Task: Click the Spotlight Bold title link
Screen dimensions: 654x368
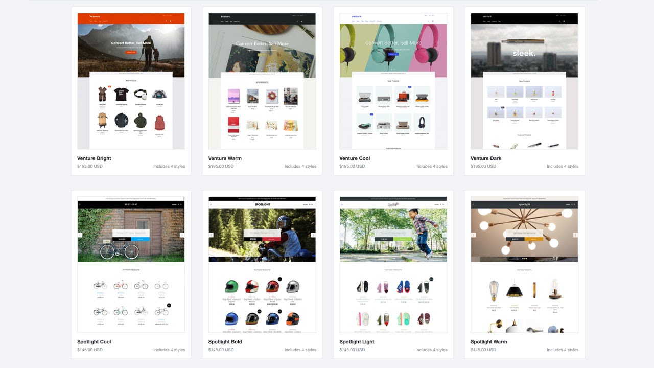Action: (225, 342)
